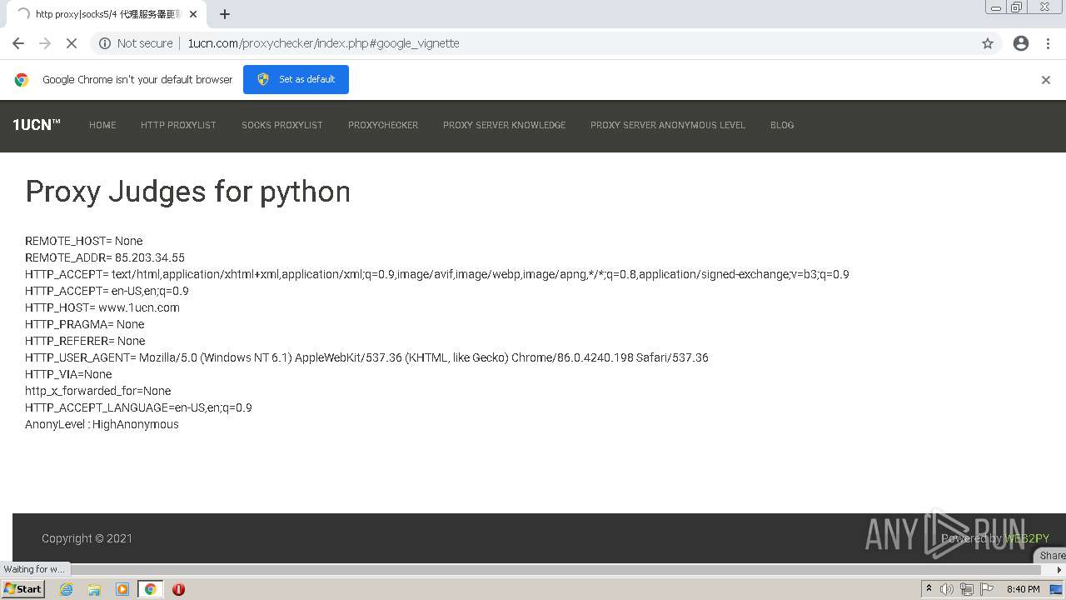Click the show desktop tray button
Viewport: 1066px width, 600px height.
pyautogui.click(x=1057, y=589)
